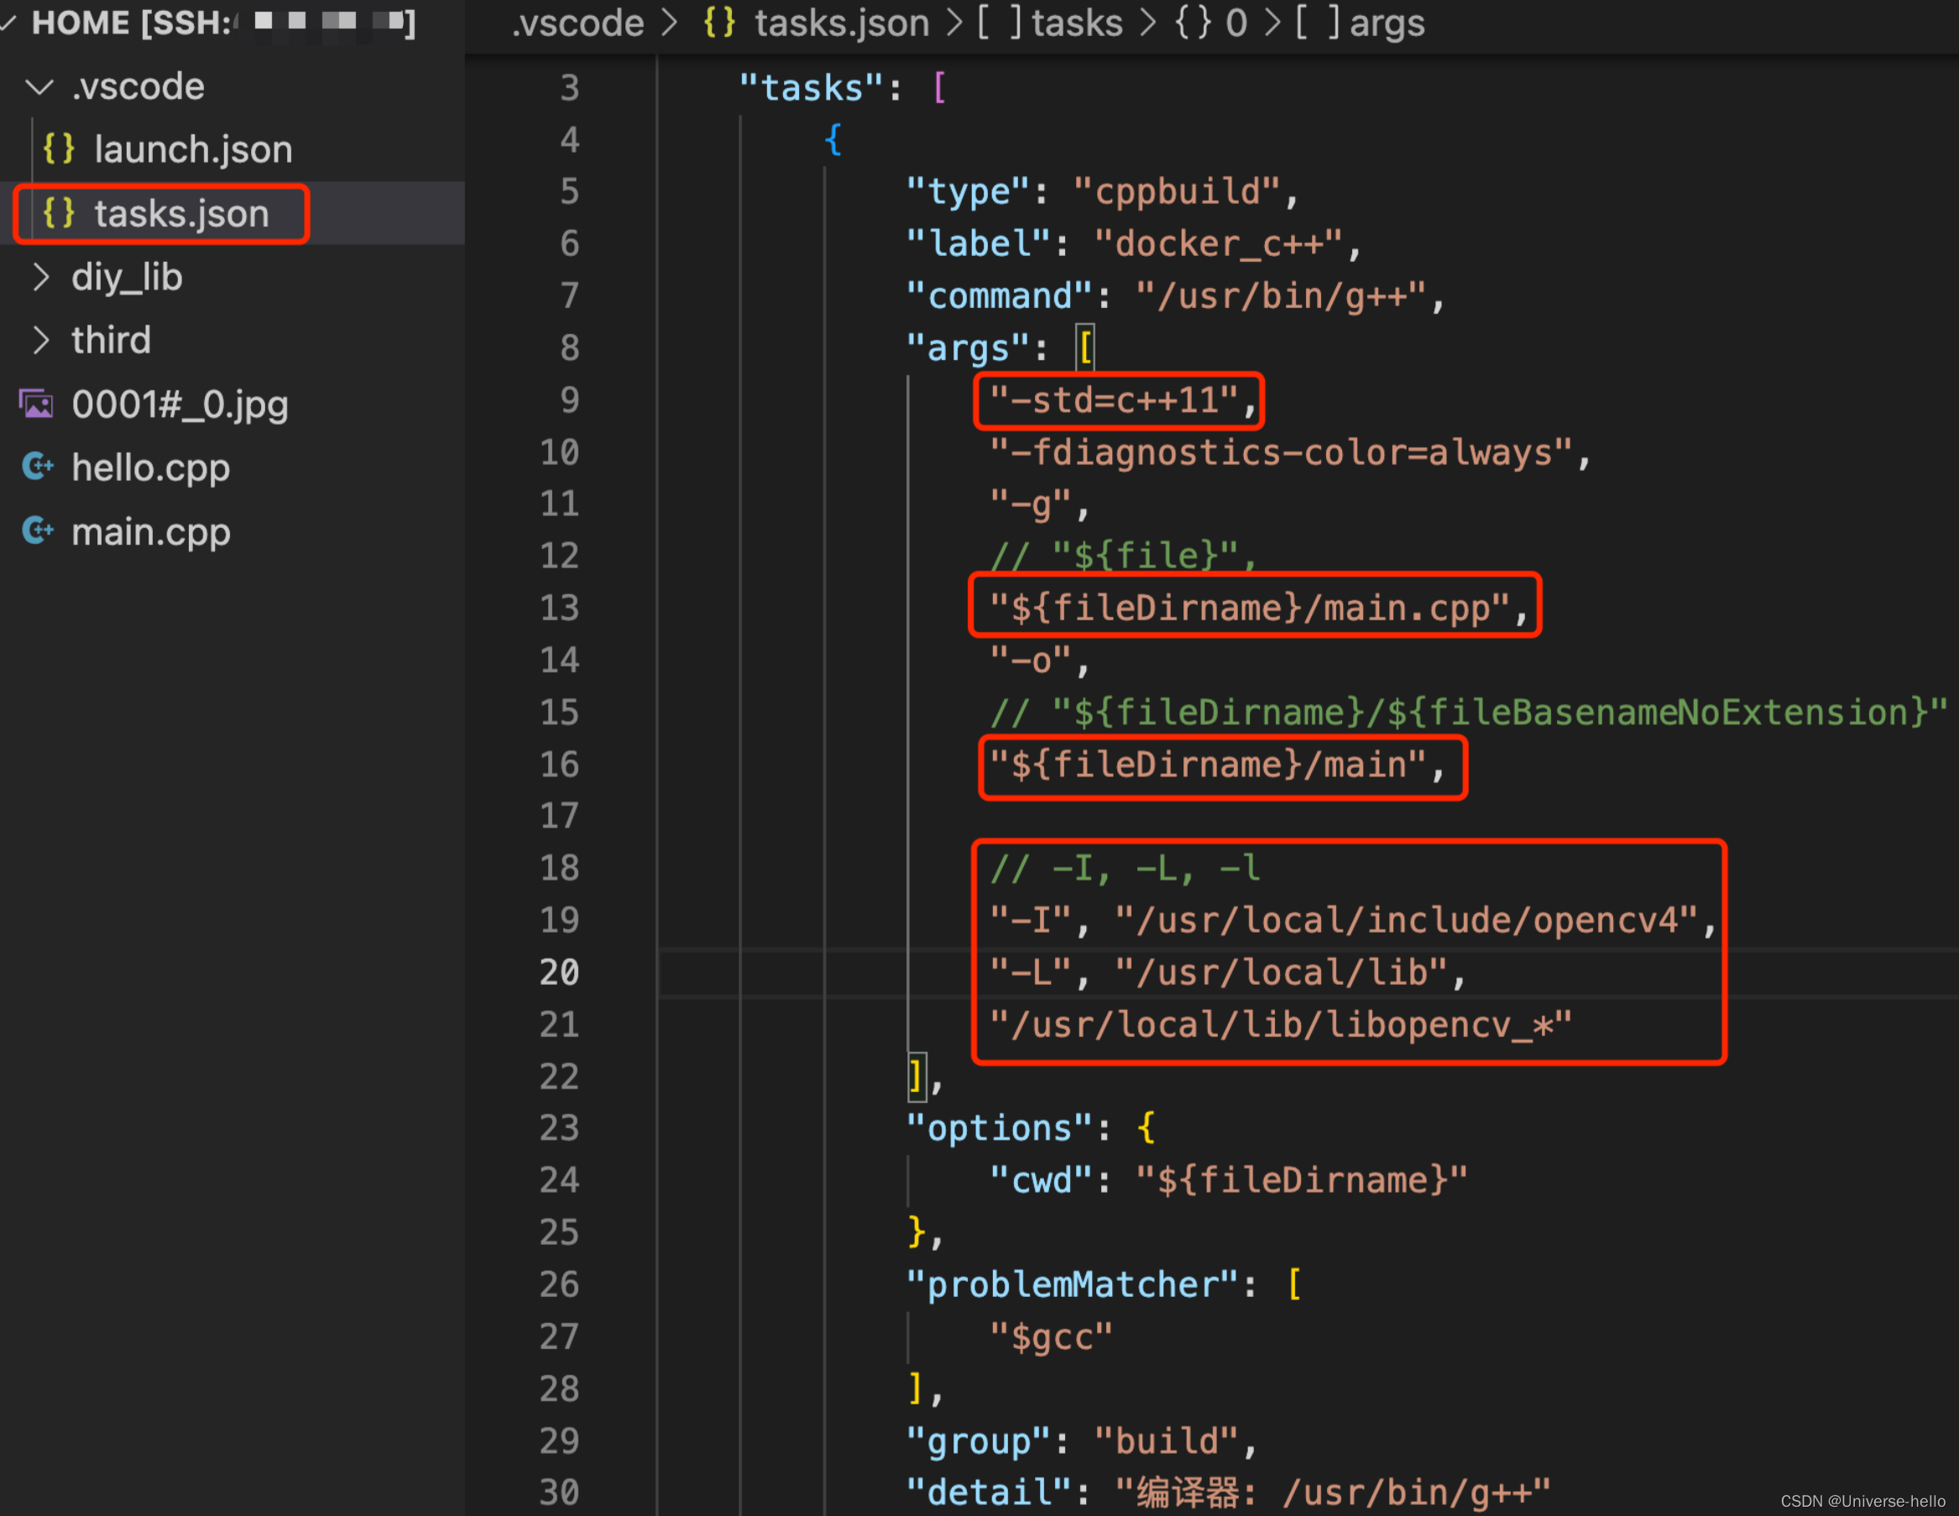Click the C++ icon beside hello.cpp
This screenshot has height=1516, width=1959.
coord(38,468)
